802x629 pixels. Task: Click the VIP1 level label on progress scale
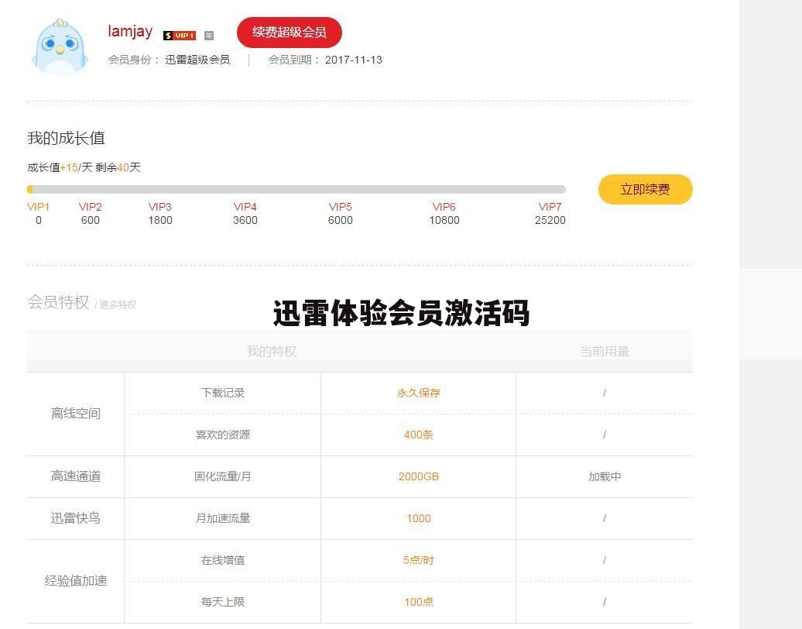point(39,207)
